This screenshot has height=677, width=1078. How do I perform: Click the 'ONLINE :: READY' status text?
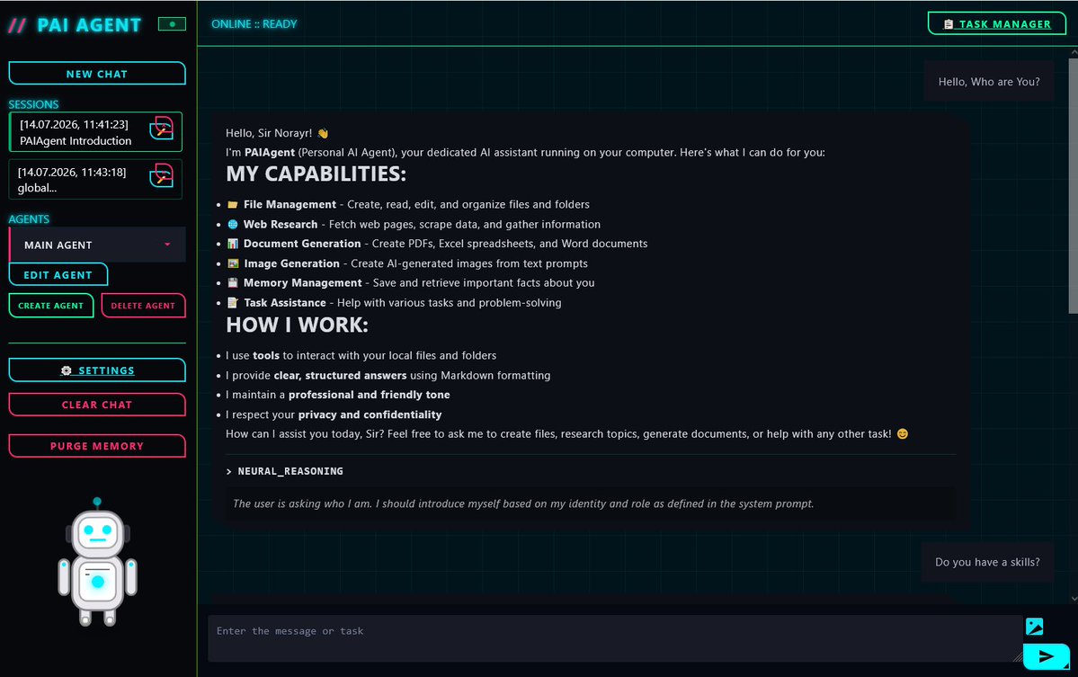[254, 24]
